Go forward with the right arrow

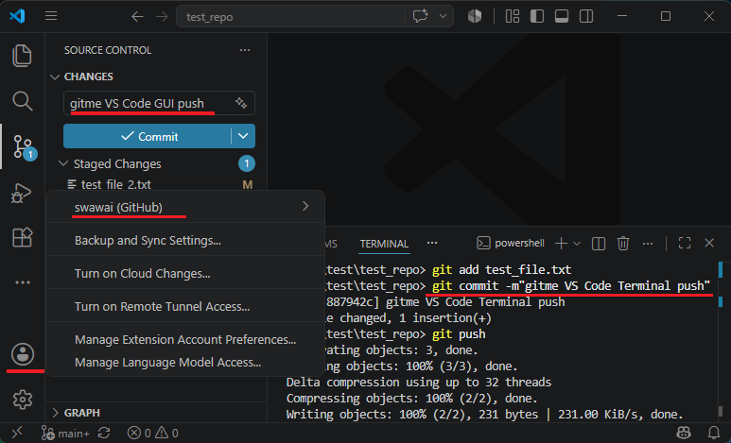[x=162, y=17]
